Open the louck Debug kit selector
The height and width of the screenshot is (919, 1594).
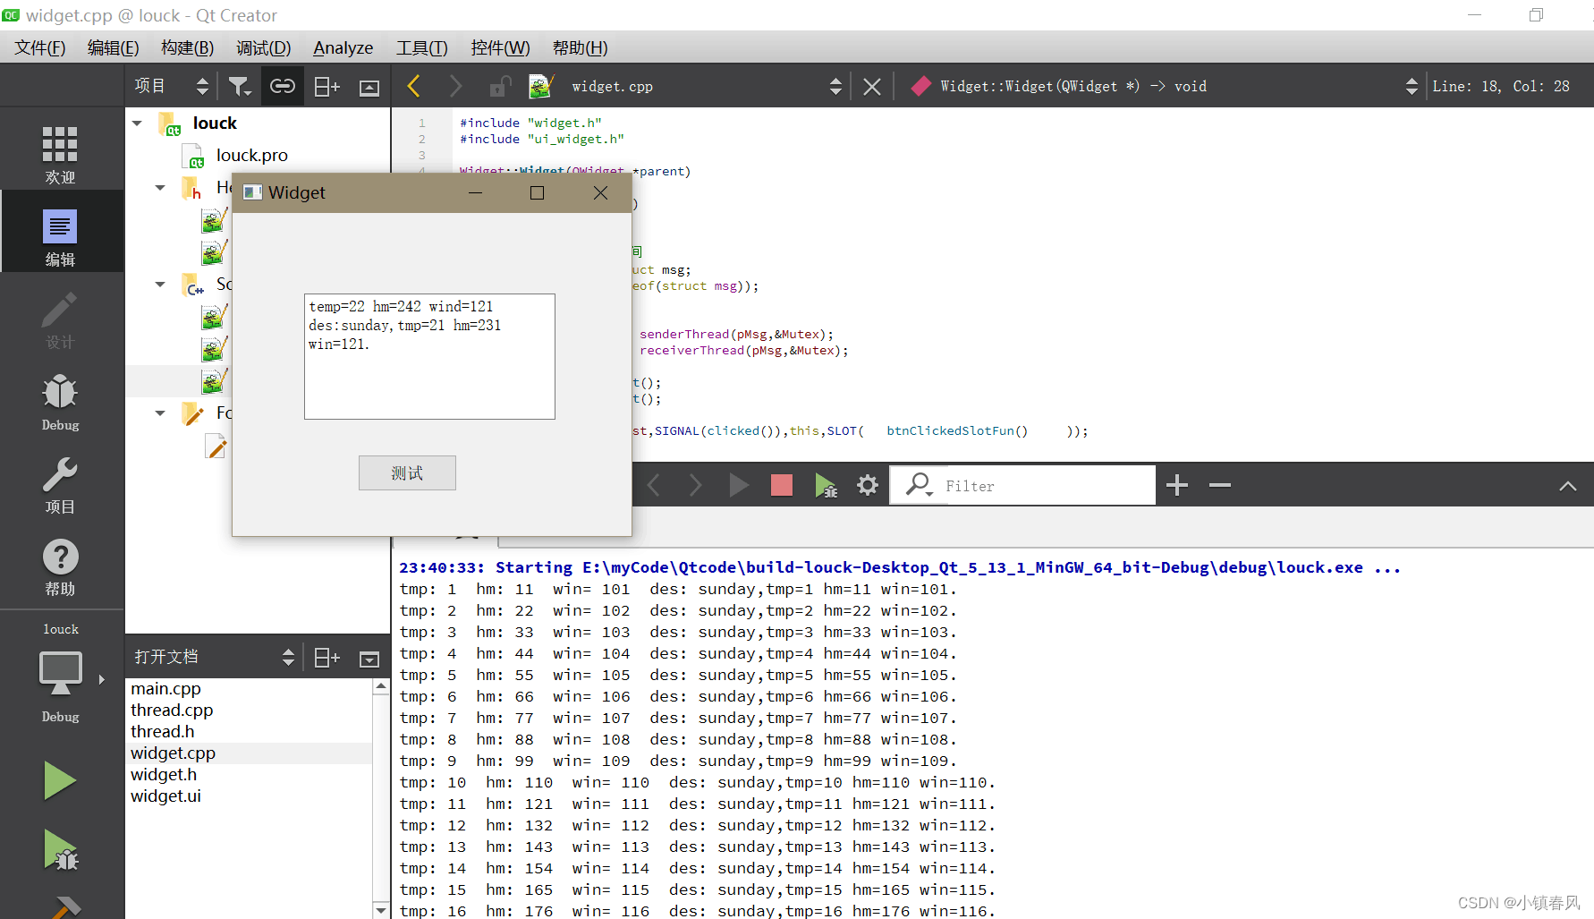[x=60, y=672]
